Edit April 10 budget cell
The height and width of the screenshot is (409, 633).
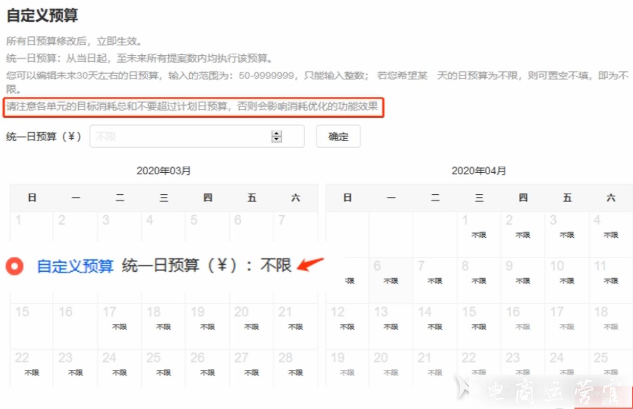tap(567, 280)
